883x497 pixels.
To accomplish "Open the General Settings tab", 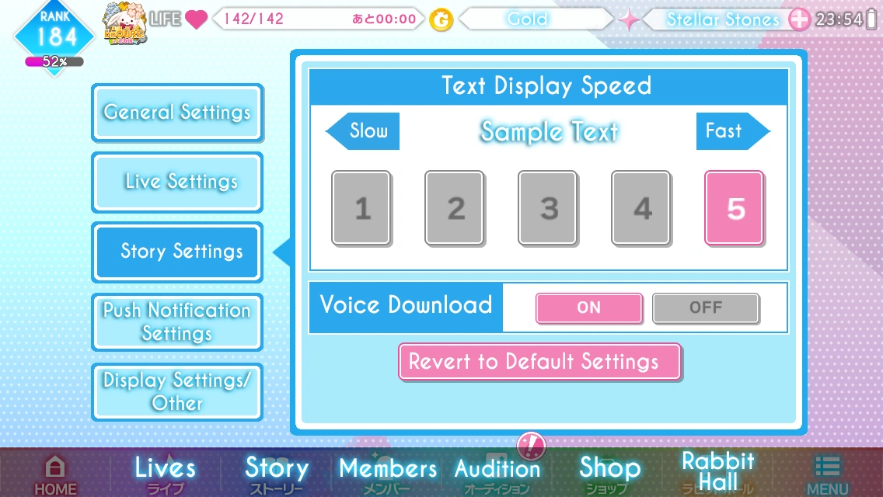I will [176, 113].
